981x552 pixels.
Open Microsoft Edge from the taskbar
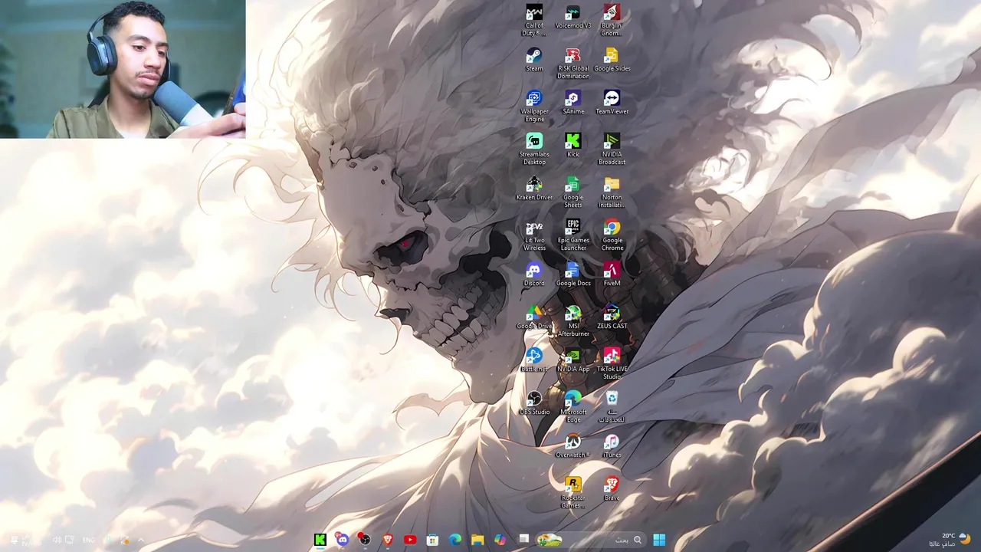455,540
